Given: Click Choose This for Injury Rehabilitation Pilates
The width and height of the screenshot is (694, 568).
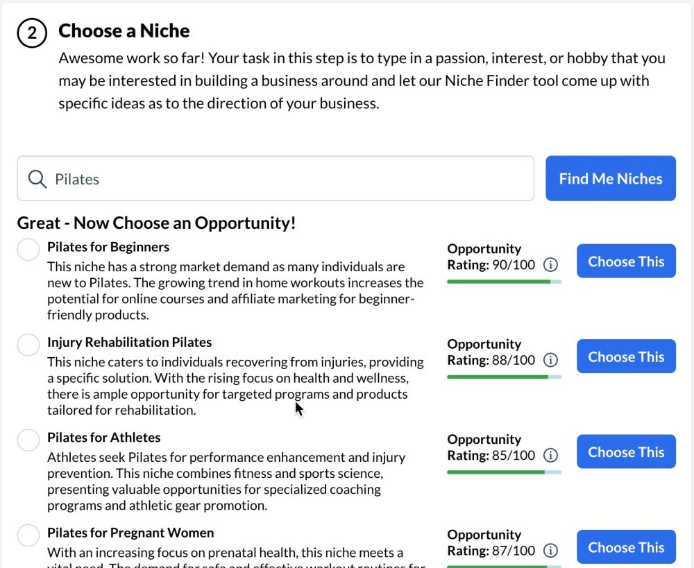Looking at the screenshot, I should [x=626, y=356].
